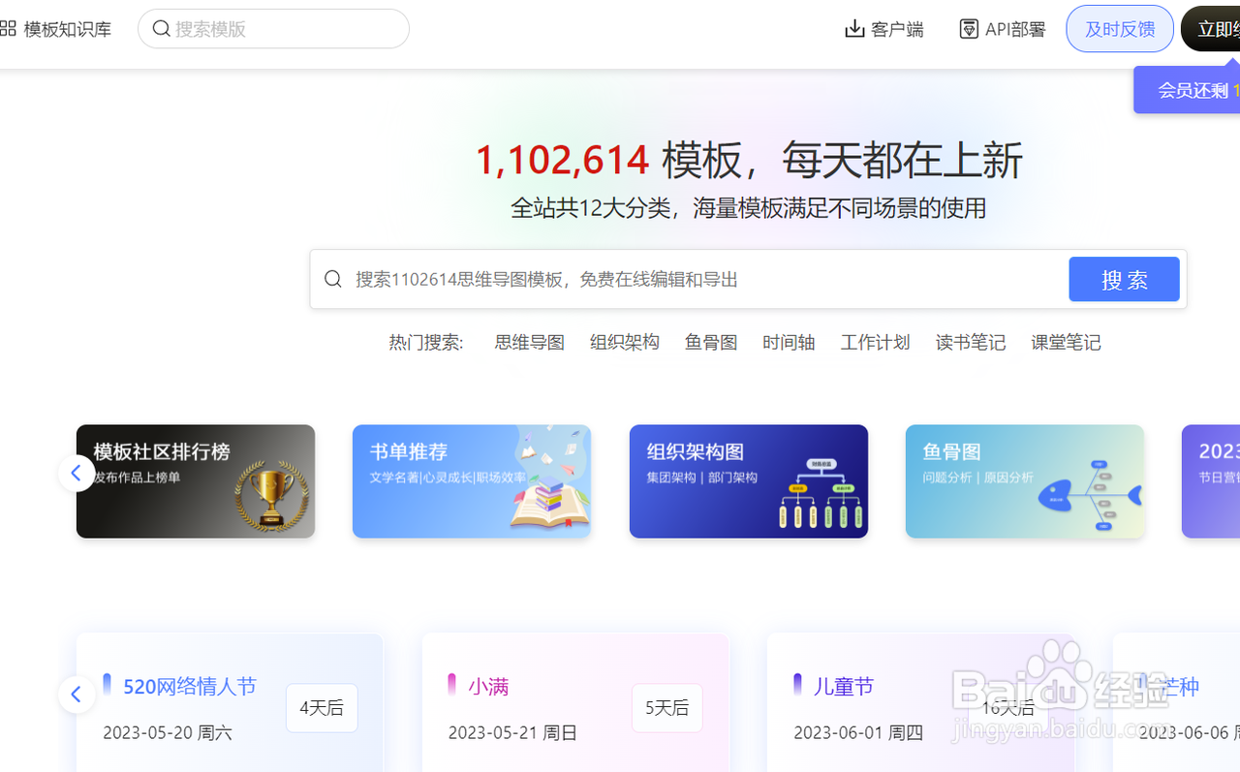Image resolution: width=1240 pixels, height=772 pixels.
Task: Focus the top 搜索模版 search field
Action: 273,29
